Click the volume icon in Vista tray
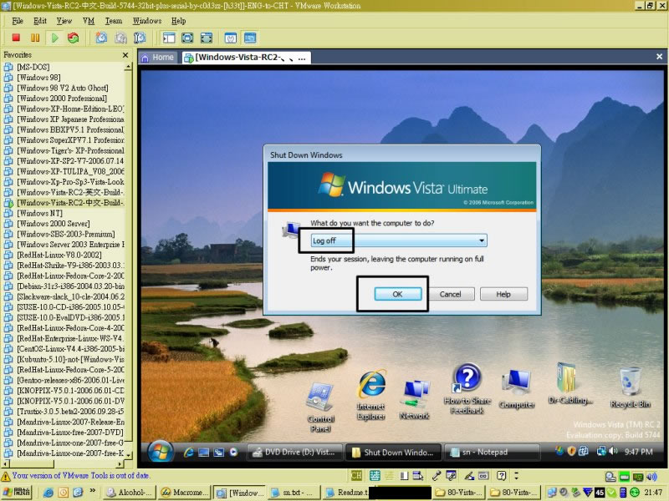 tap(614, 452)
